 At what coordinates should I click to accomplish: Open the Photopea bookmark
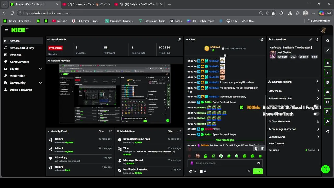point(119,21)
